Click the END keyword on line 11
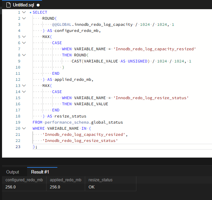The height and width of the screenshot is (200, 212). (56, 73)
